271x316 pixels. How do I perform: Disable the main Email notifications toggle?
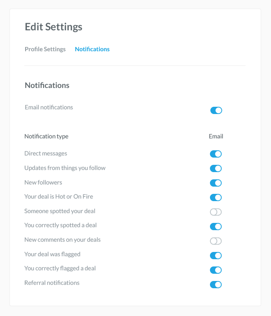coord(216,111)
